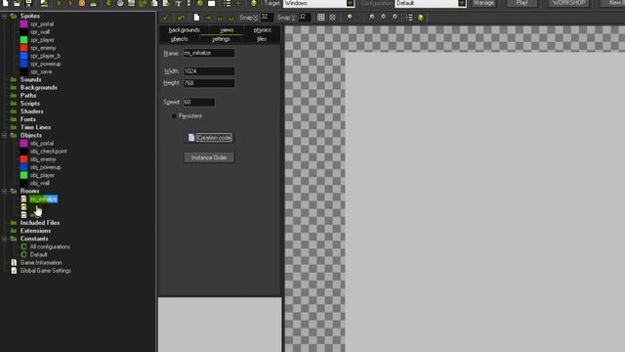Collapse the Objects folder
625x352 pixels.
4,135
